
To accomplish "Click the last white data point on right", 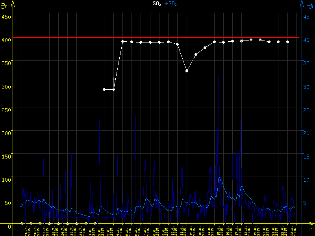I will 288,42.
